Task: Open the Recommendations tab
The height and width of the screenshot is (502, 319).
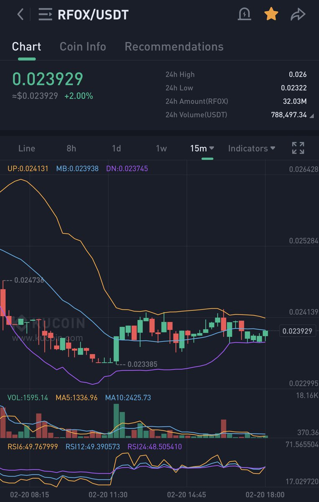Action: 174,46
